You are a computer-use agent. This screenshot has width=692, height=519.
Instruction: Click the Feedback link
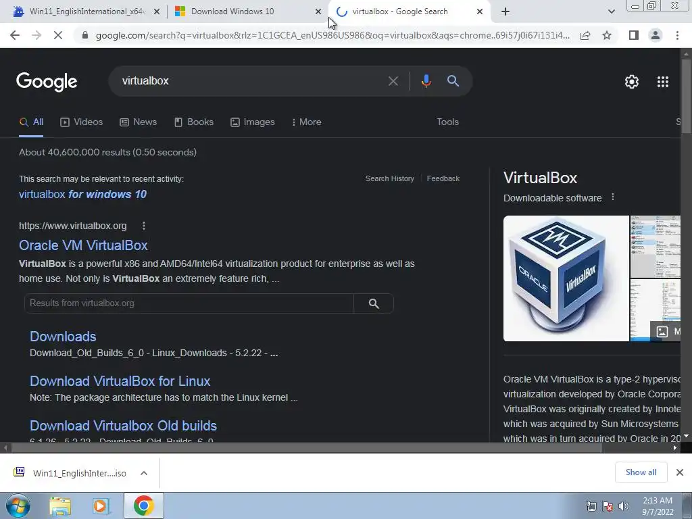point(443,178)
